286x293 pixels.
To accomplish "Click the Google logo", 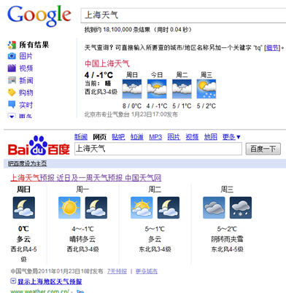I will (39, 16).
